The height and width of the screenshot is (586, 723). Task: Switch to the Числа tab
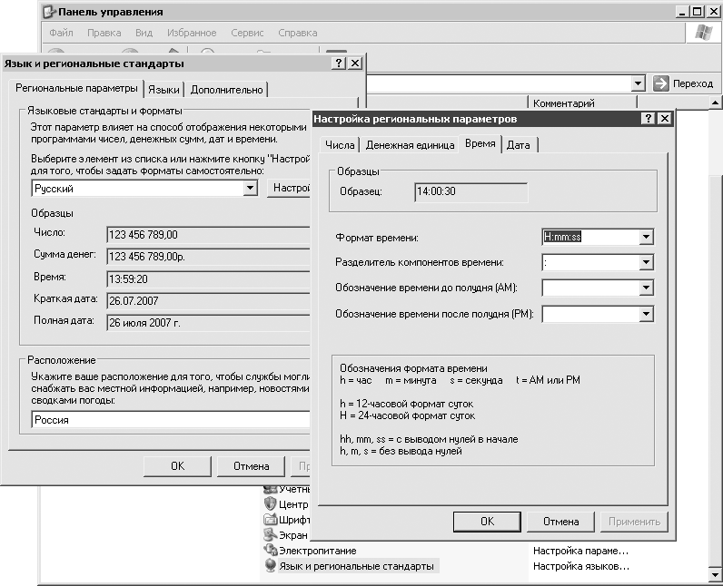(340, 145)
